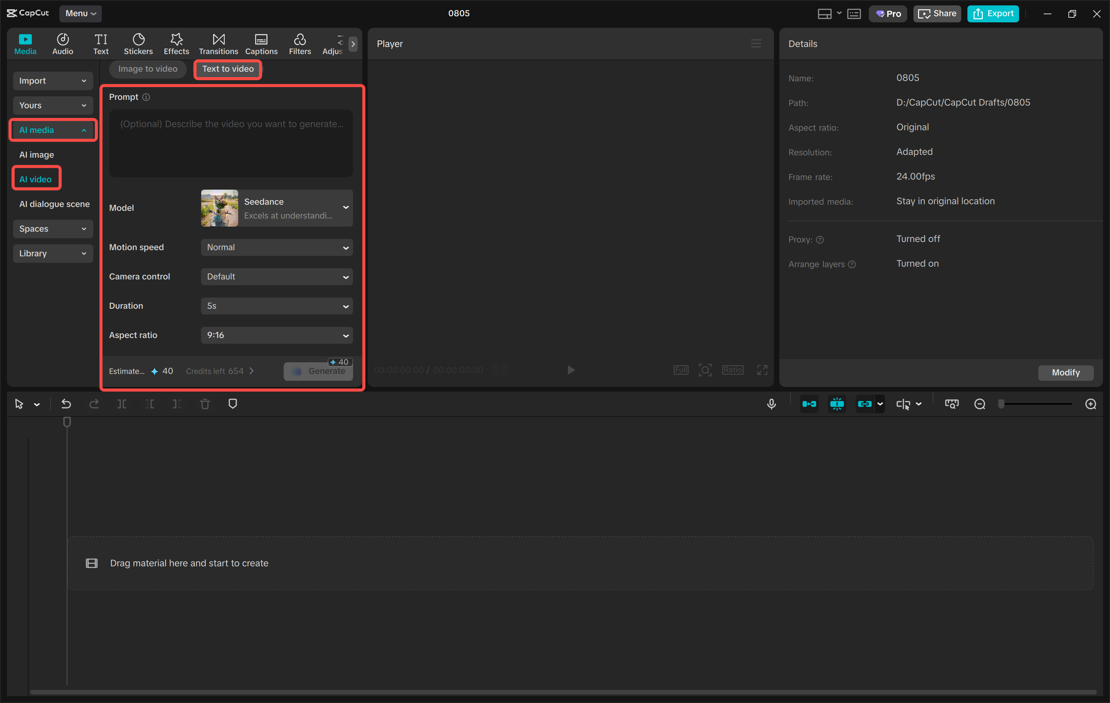Open the Menu in top bar
This screenshot has height=703, width=1110.
click(81, 13)
